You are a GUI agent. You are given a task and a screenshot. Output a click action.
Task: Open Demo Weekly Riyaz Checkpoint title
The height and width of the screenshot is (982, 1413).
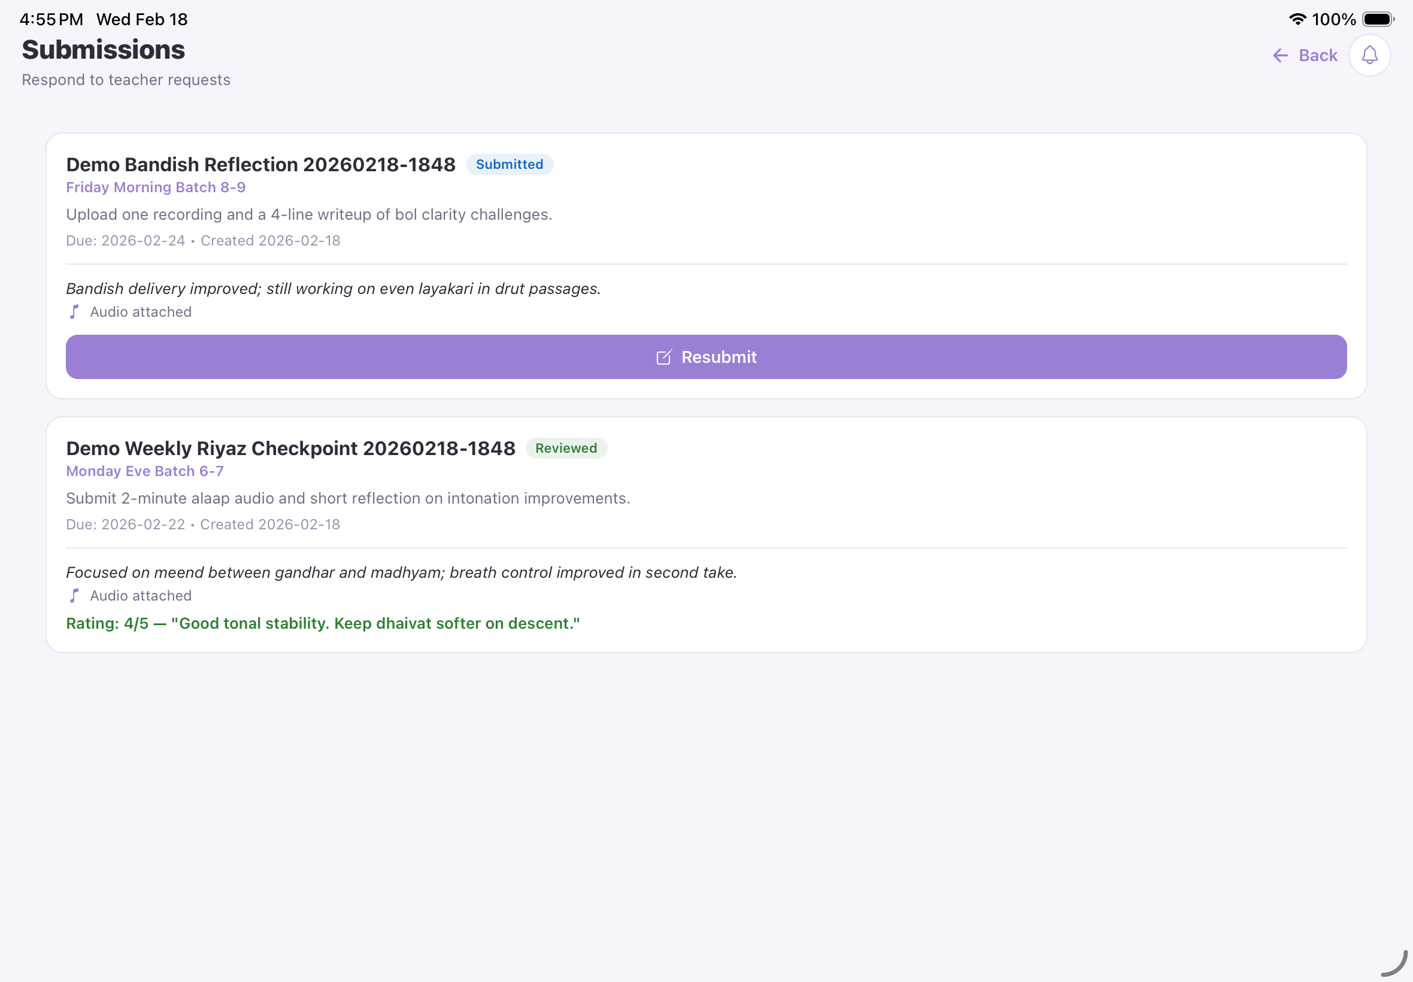290,448
